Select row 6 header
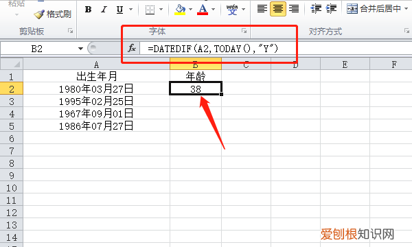Image resolution: width=412 pixels, height=247 pixels. [12, 139]
